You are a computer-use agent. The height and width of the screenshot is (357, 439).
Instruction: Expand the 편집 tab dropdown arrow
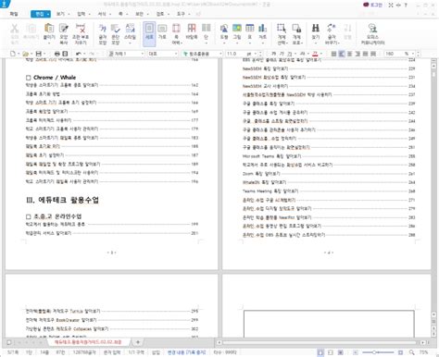(48, 14)
